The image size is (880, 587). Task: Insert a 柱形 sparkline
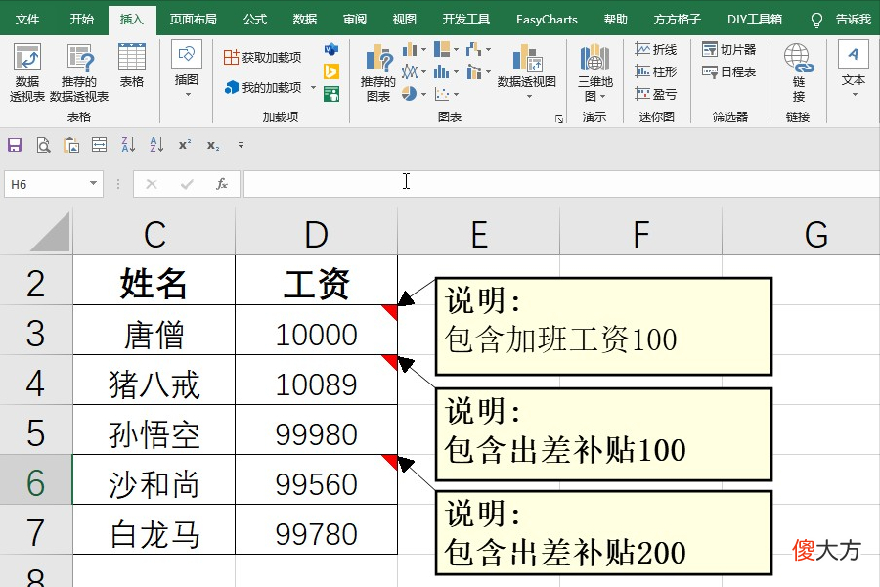tap(655, 71)
